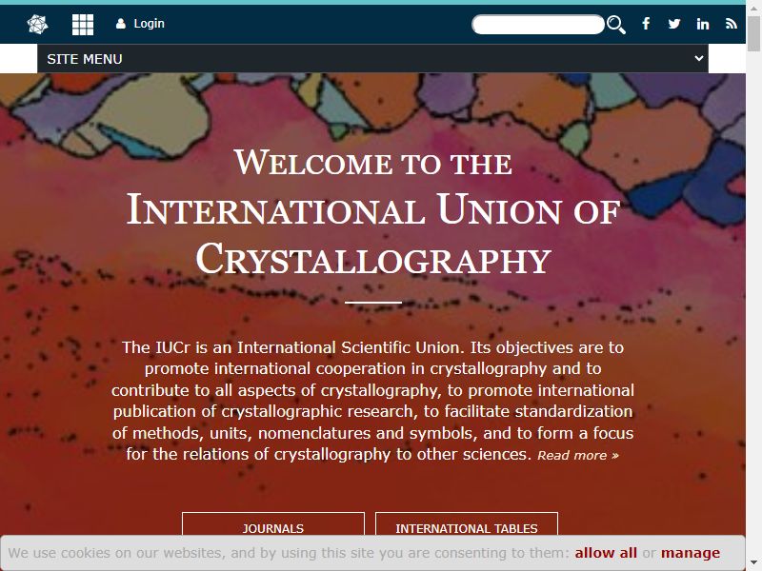Open the JOURNALS button

point(273,524)
